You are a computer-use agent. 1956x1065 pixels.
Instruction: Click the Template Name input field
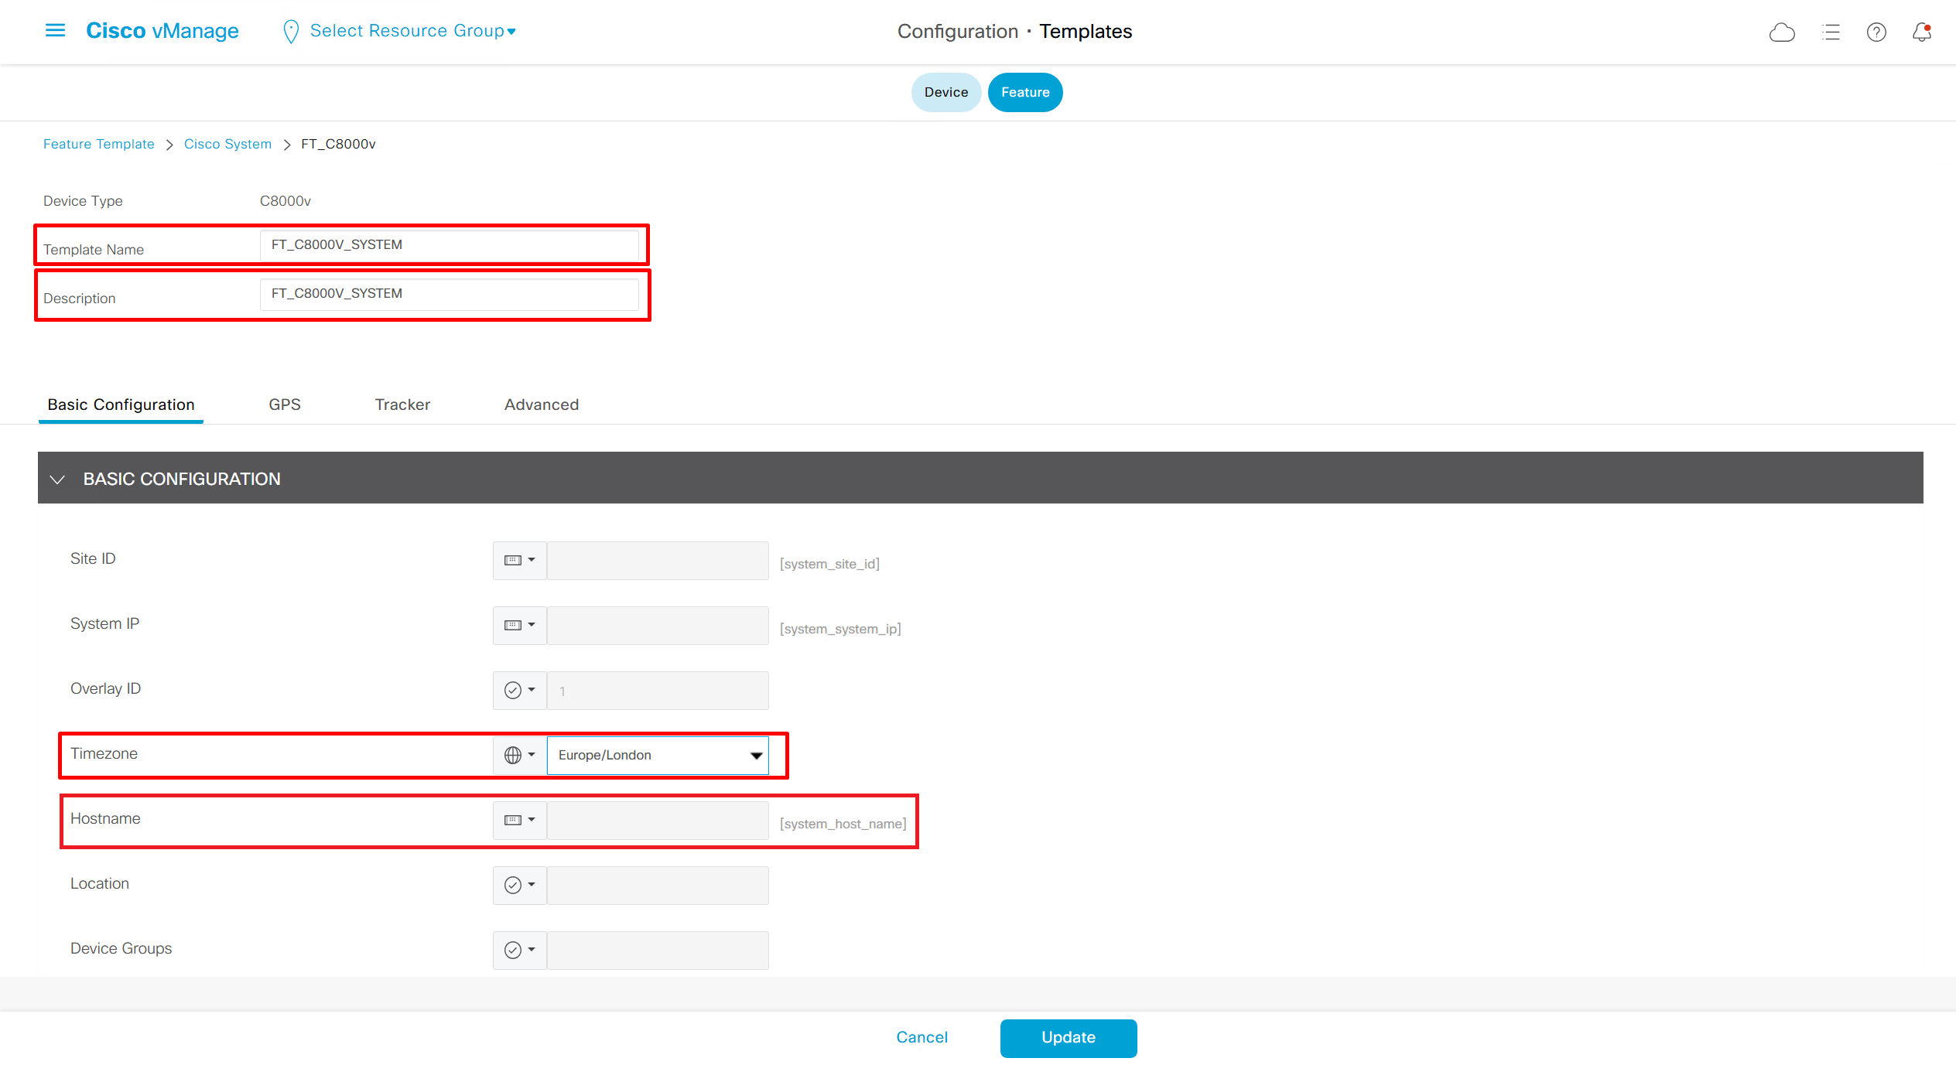pyautogui.click(x=449, y=244)
